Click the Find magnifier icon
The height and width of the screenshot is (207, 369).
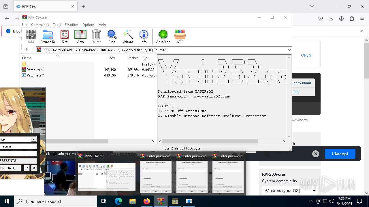[x=112, y=37]
